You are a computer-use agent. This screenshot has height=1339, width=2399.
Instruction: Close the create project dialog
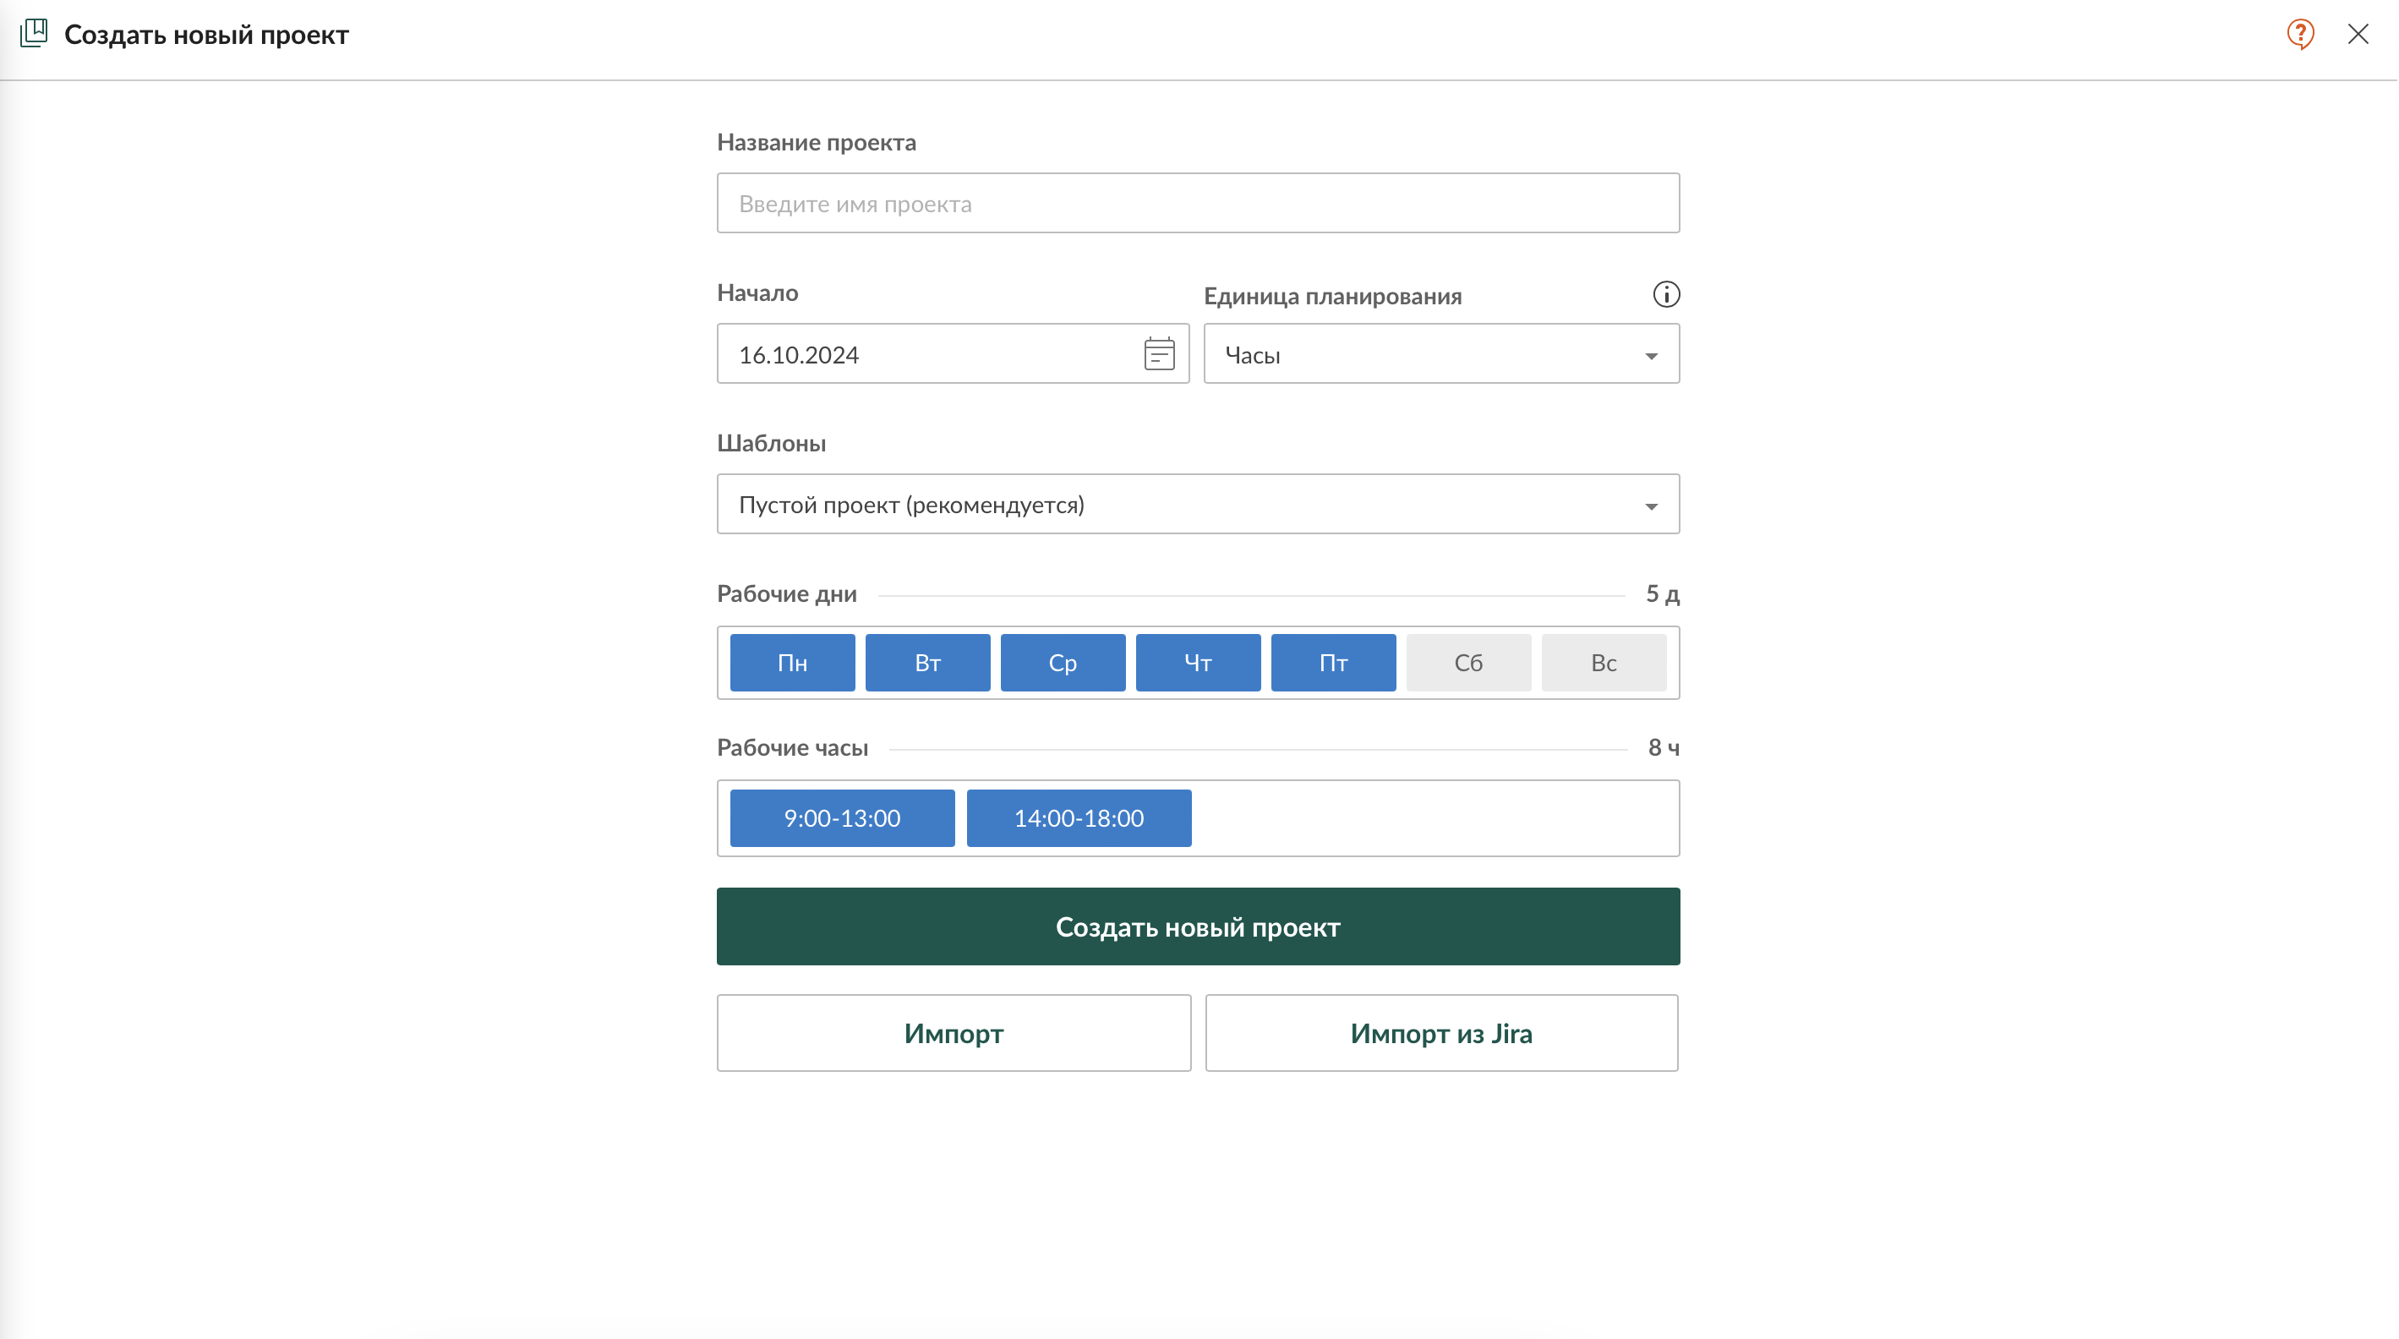(2357, 35)
